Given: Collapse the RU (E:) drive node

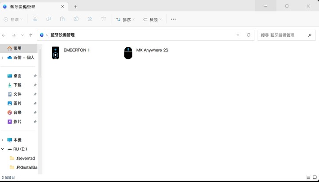Looking at the screenshot, I should point(3,149).
